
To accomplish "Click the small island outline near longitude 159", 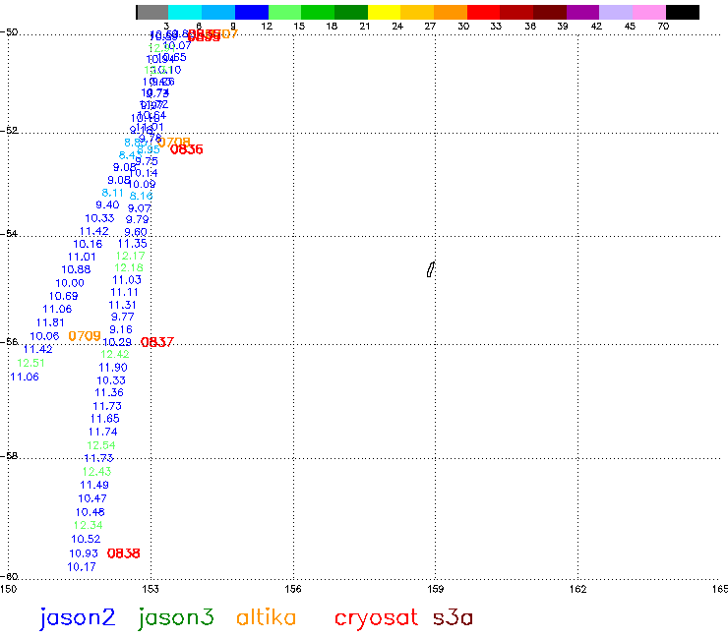I will [x=431, y=269].
